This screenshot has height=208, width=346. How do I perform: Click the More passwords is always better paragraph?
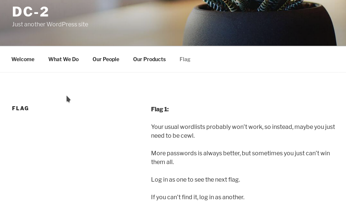[x=241, y=157]
